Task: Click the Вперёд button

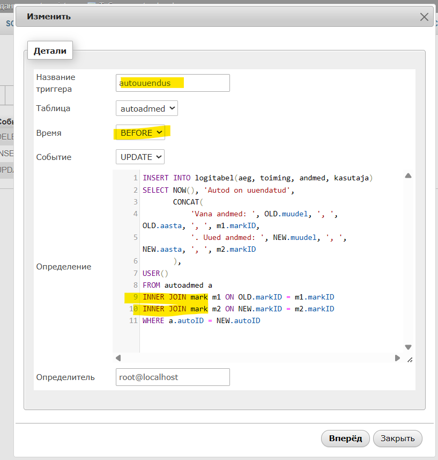Action: (345, 439)
